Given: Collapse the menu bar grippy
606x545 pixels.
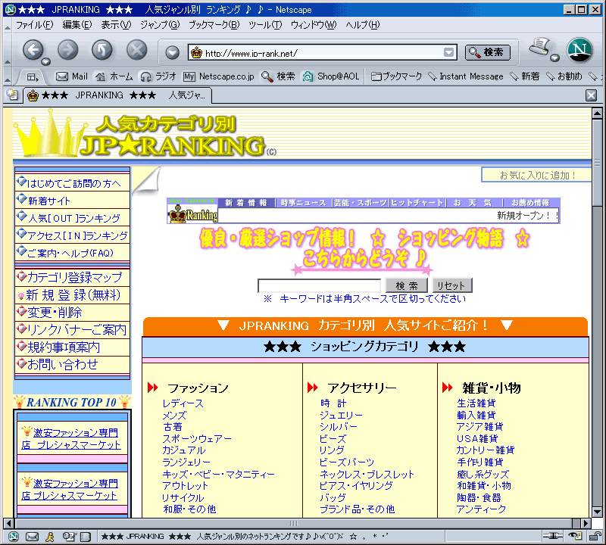Looking at the screenshot, I should (x=8, y=26).
